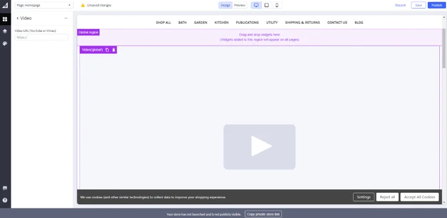Select the Global region label
Image resolution: width=447 pixels, height=218 pixels.
88,32
